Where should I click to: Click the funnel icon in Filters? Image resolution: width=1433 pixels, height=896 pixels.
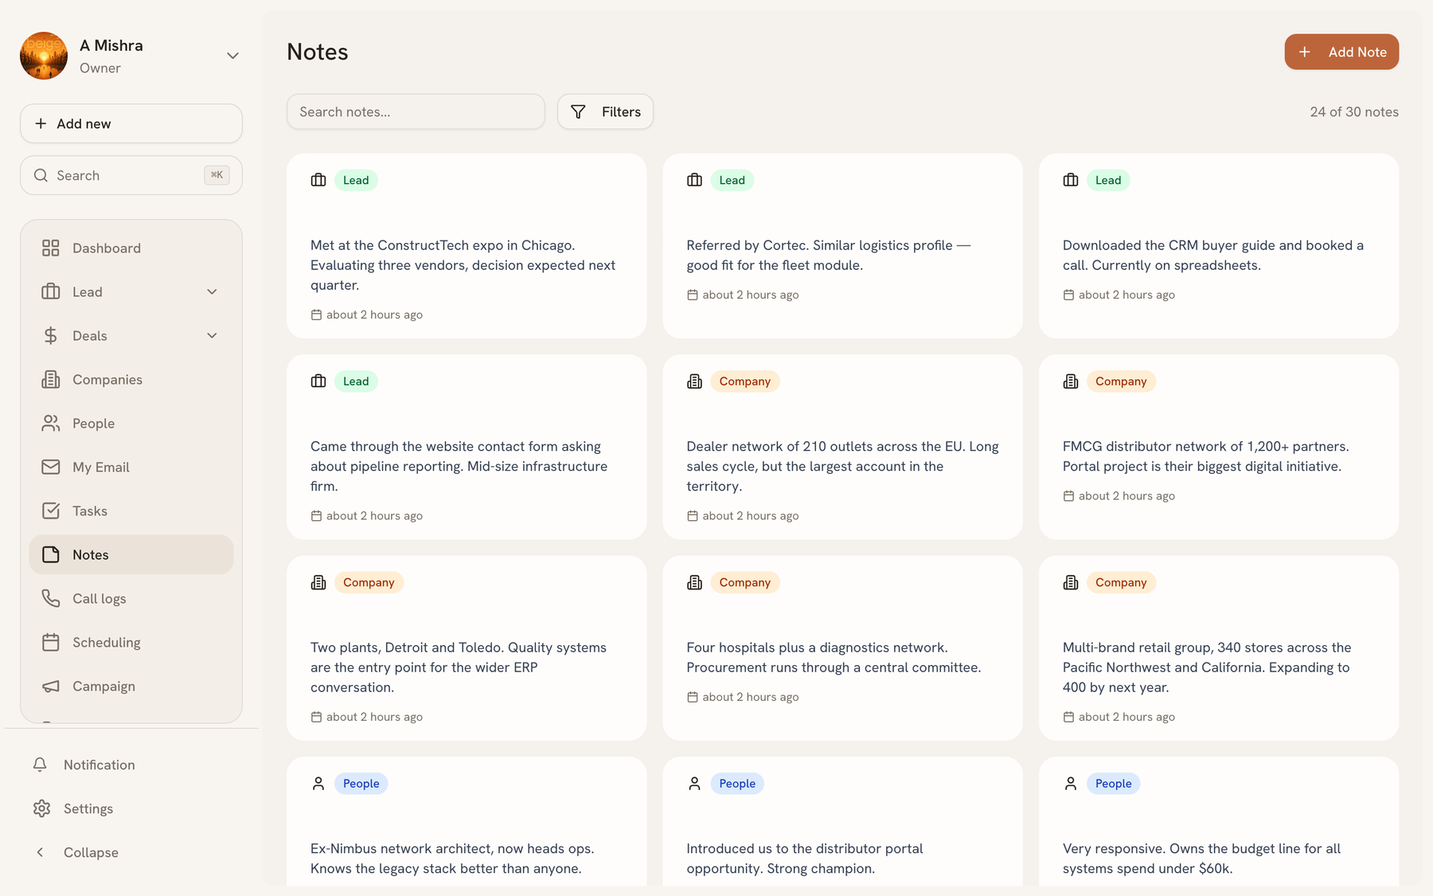pos(579,112)
